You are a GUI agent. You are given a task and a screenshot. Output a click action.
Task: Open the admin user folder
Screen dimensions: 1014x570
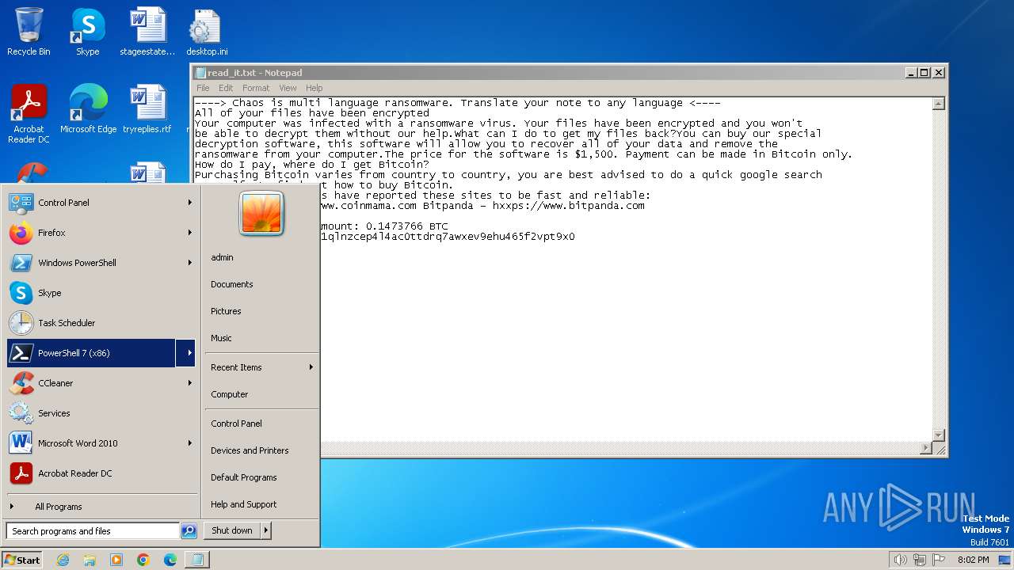click(x=261, y=257)
